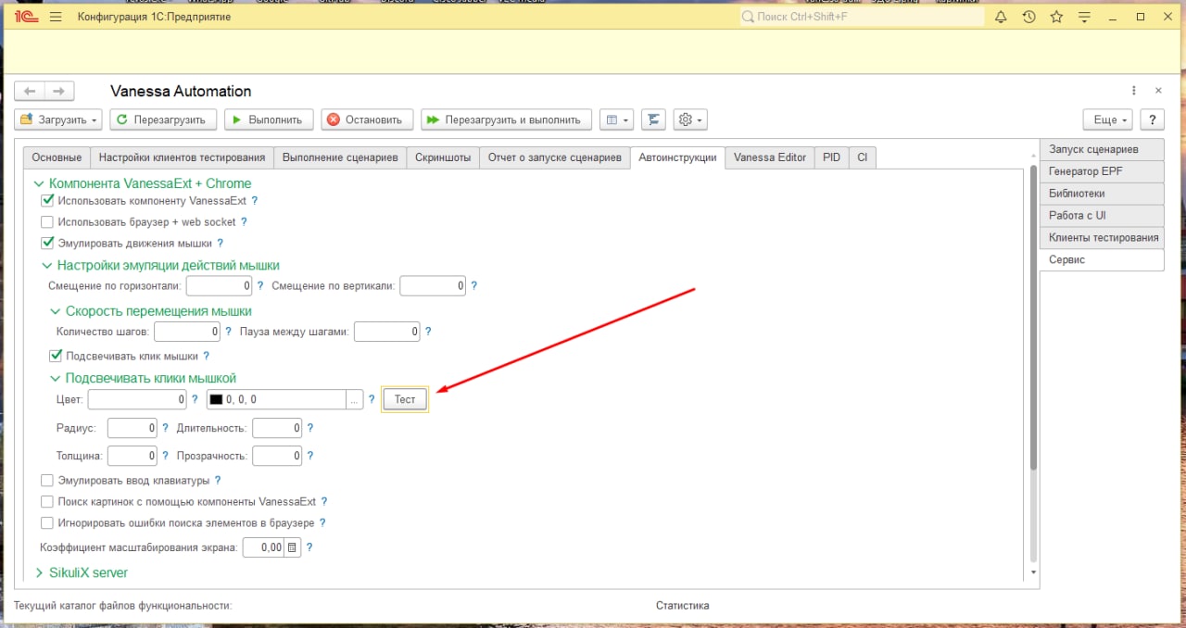Open the main hamburger menu

(56, 17)
